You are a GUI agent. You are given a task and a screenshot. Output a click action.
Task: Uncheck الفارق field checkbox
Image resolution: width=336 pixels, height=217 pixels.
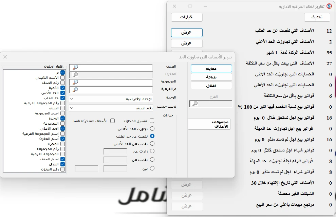[x=62, y=164]
